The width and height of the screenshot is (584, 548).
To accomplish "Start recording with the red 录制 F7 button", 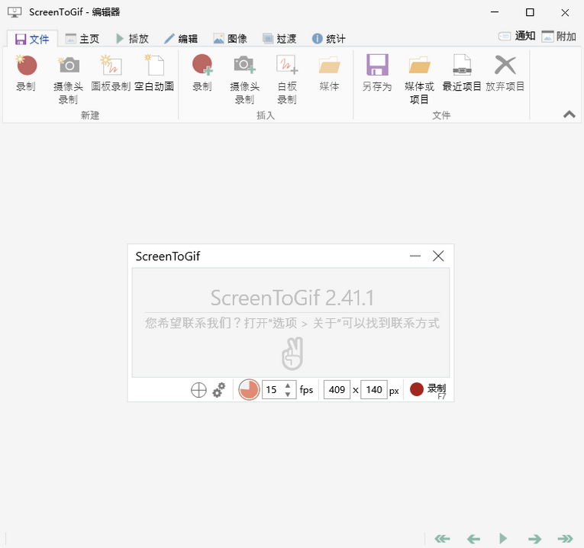I will 428,390.
